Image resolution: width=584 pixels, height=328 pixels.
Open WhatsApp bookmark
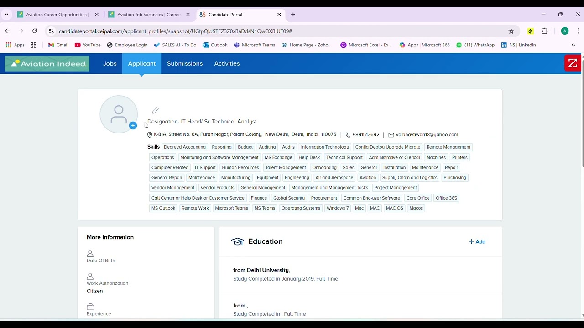pos(475,45)
